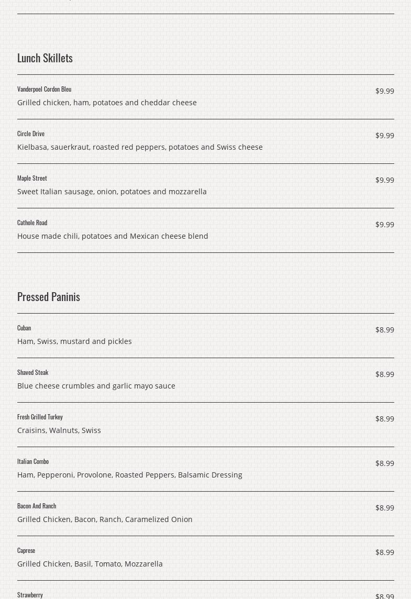Click the Pressed Paninis section heading
This screenshot has width=411, height=599.
(x=49, y=296)
